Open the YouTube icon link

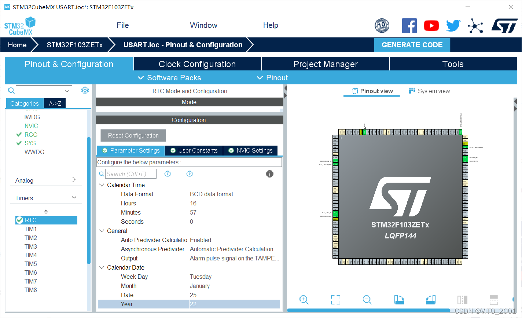[x=431, y=26]
